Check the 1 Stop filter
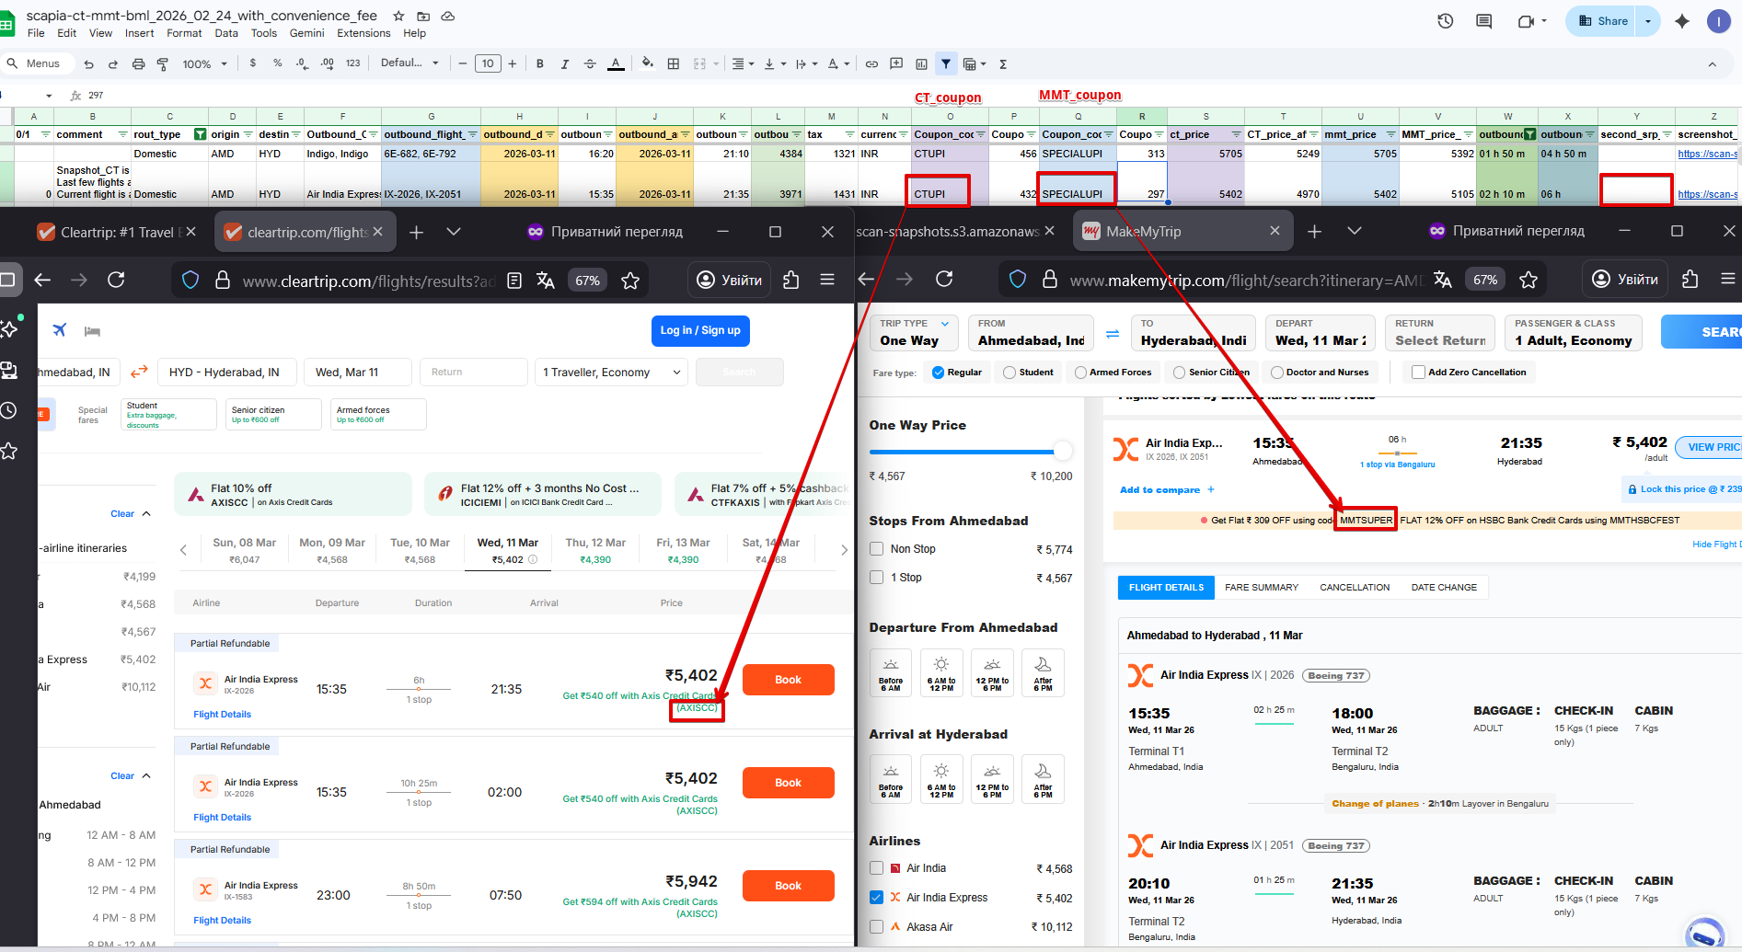Viewport: 1742px width, 952px height. (x=876, y=578)
